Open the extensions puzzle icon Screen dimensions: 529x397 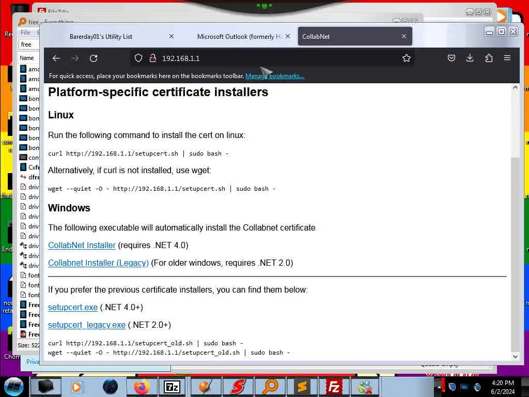point(489,58)
